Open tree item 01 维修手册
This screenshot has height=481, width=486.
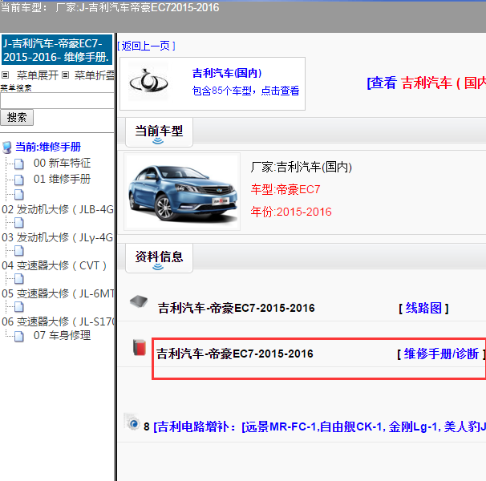click(62, 179)
